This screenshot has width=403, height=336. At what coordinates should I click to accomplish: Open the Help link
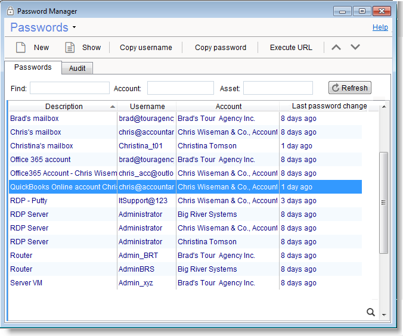380,27
